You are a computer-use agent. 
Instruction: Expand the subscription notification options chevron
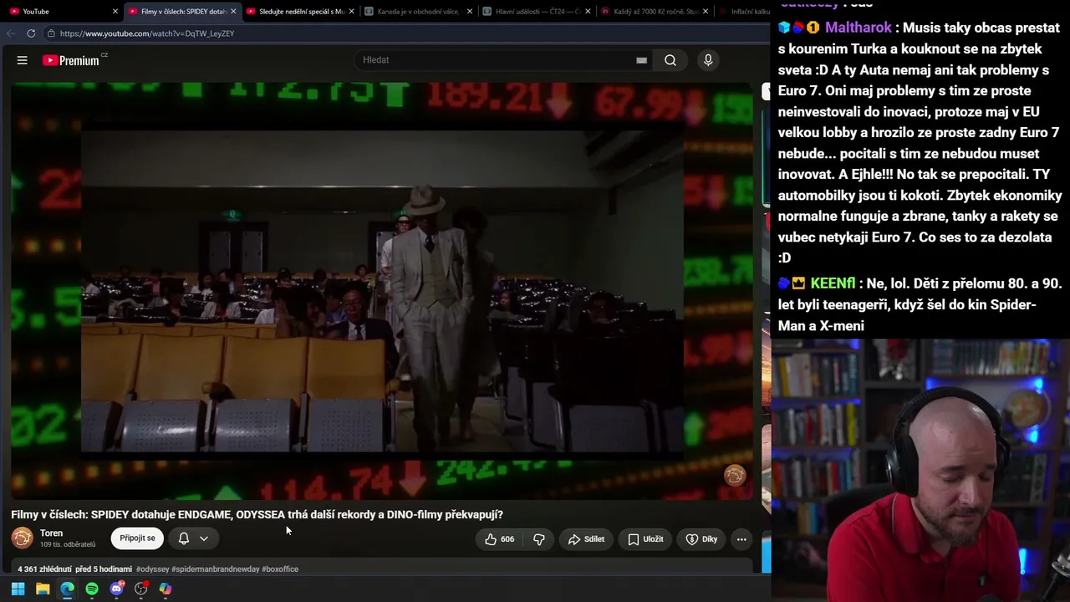(x=204, y=538)
